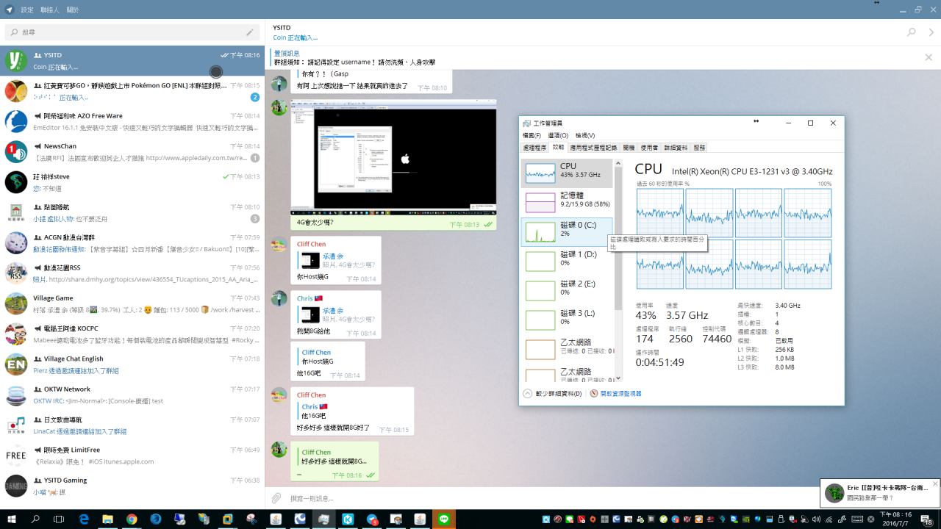This screenshot has width=941, height=529.
Task: Dismiss the pinned message banner
Action: coord(929,57)
